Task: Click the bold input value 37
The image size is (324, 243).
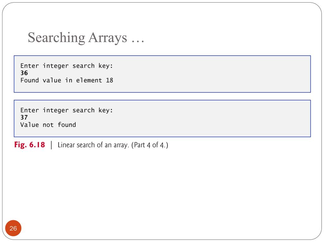Action: click(24, 117)
